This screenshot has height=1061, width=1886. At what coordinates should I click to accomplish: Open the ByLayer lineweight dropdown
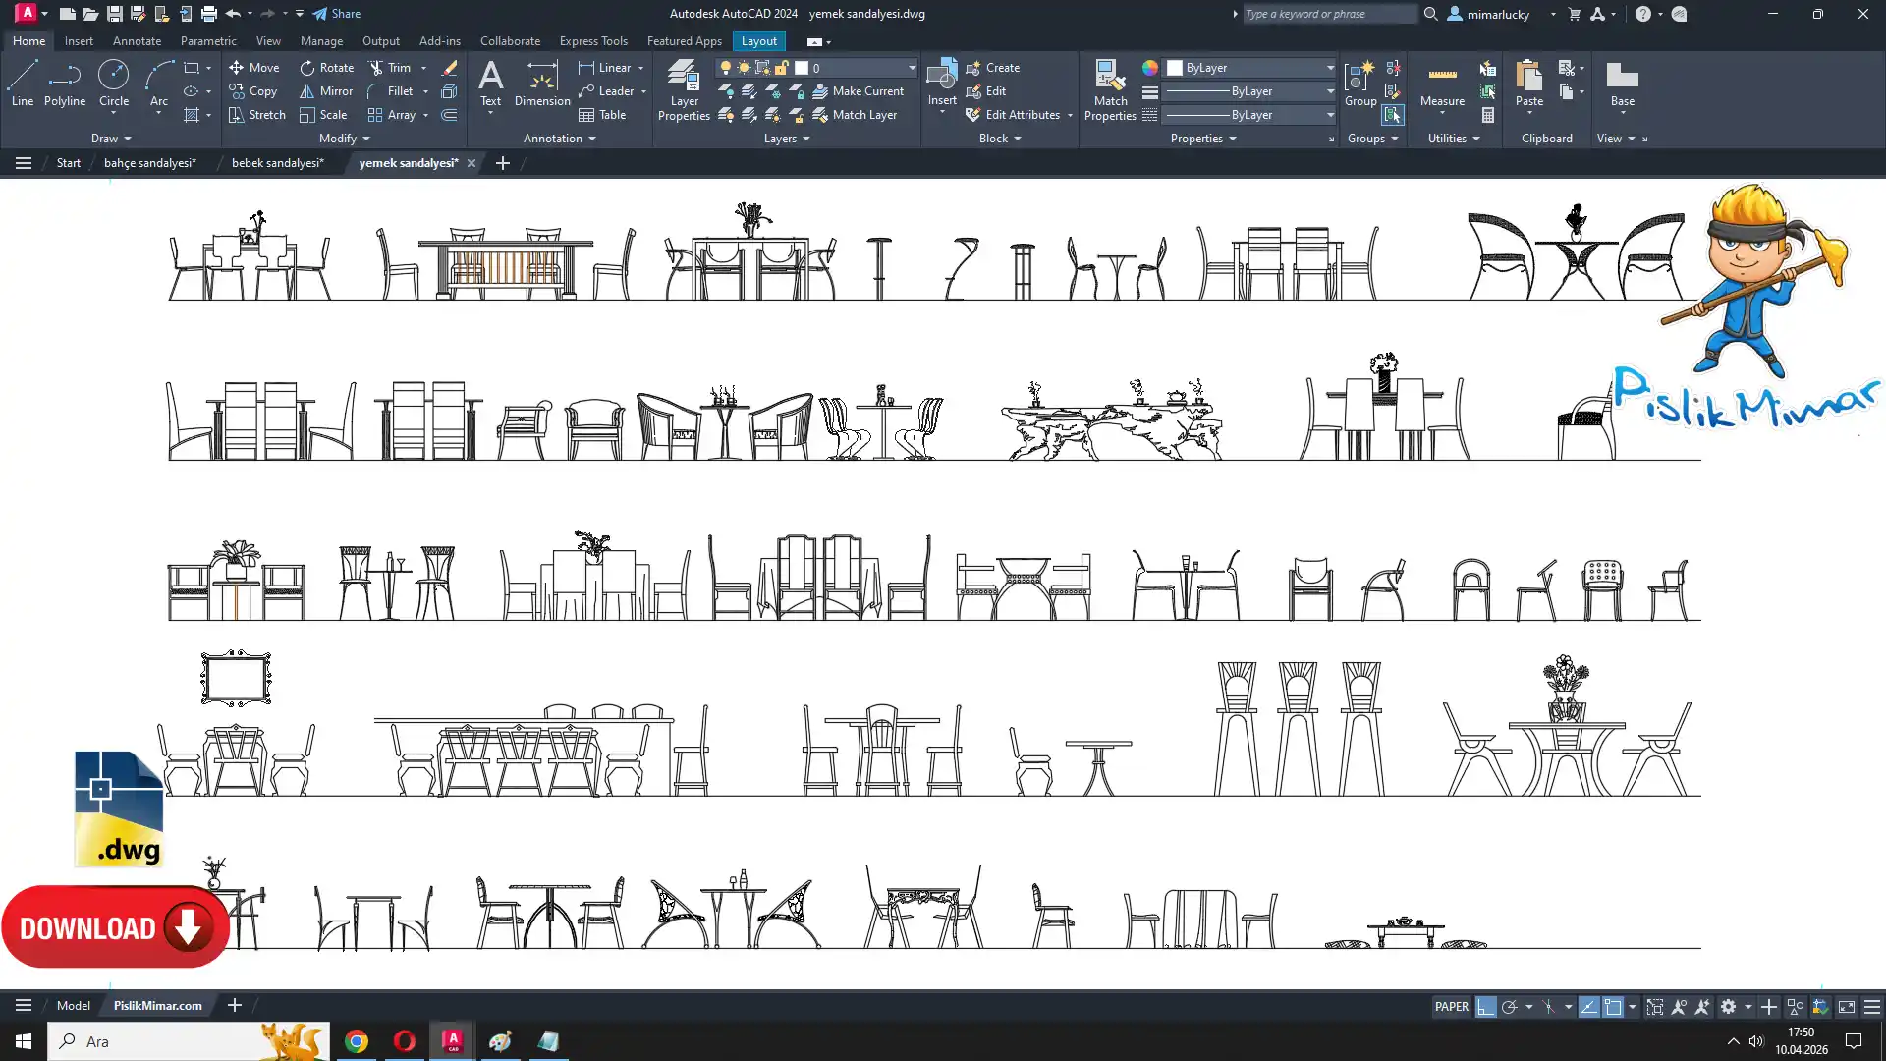coord(1330,91)
